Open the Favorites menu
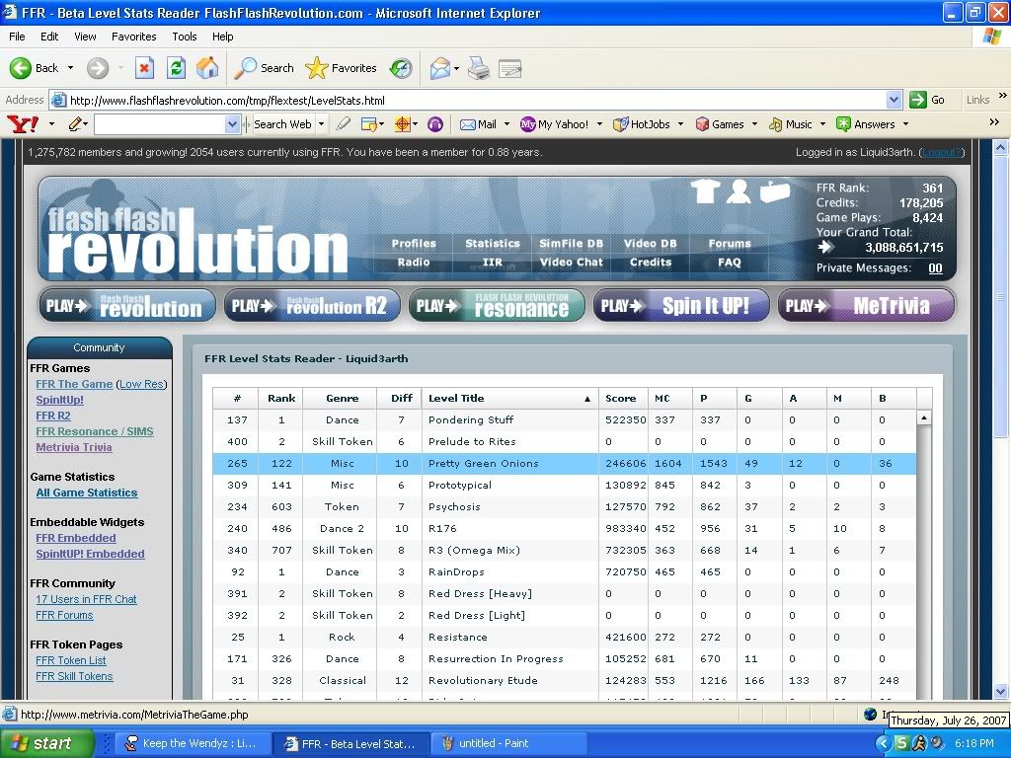Screen dimensions: 1011x758 [x=133, y=37]
